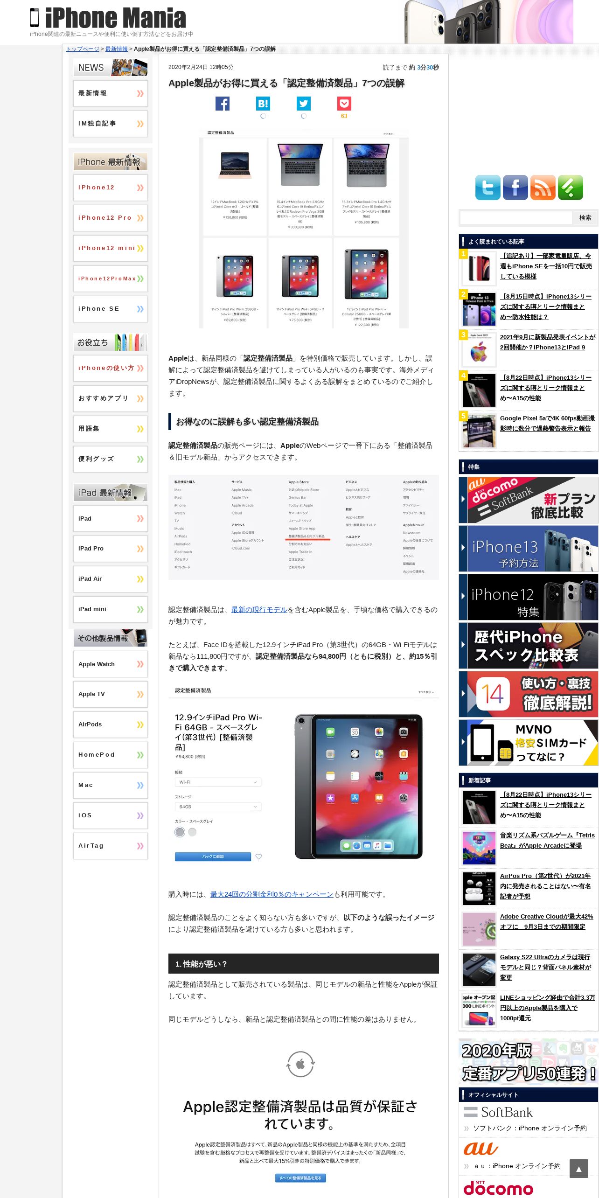Click the 2020年版 定番アプリ50連発 banner
599x1198 pixels.
pos(529,1062)
